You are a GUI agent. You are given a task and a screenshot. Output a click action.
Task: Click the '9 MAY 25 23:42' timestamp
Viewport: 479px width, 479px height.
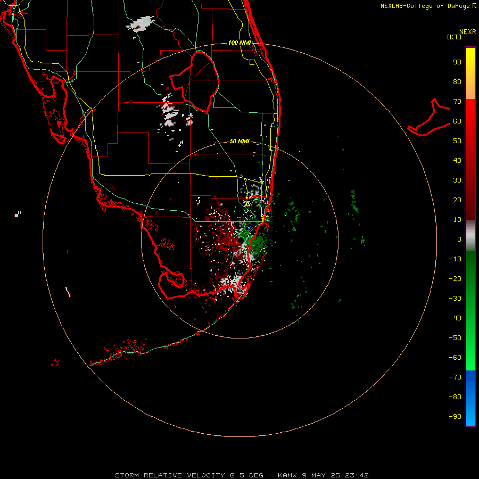pos(335,475)
